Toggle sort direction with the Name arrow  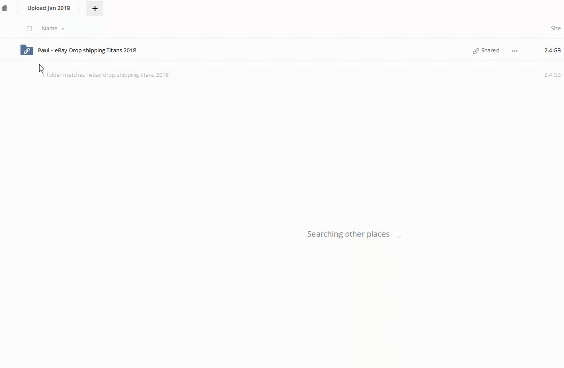pos(63,29)
